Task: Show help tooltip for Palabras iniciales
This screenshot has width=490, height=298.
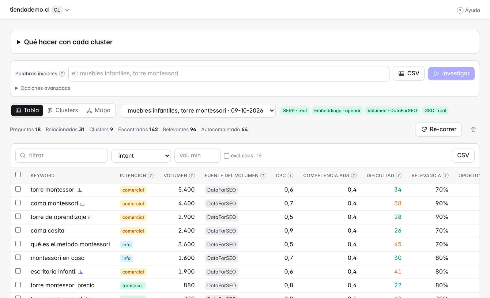Action: click(x=62, y=74)
